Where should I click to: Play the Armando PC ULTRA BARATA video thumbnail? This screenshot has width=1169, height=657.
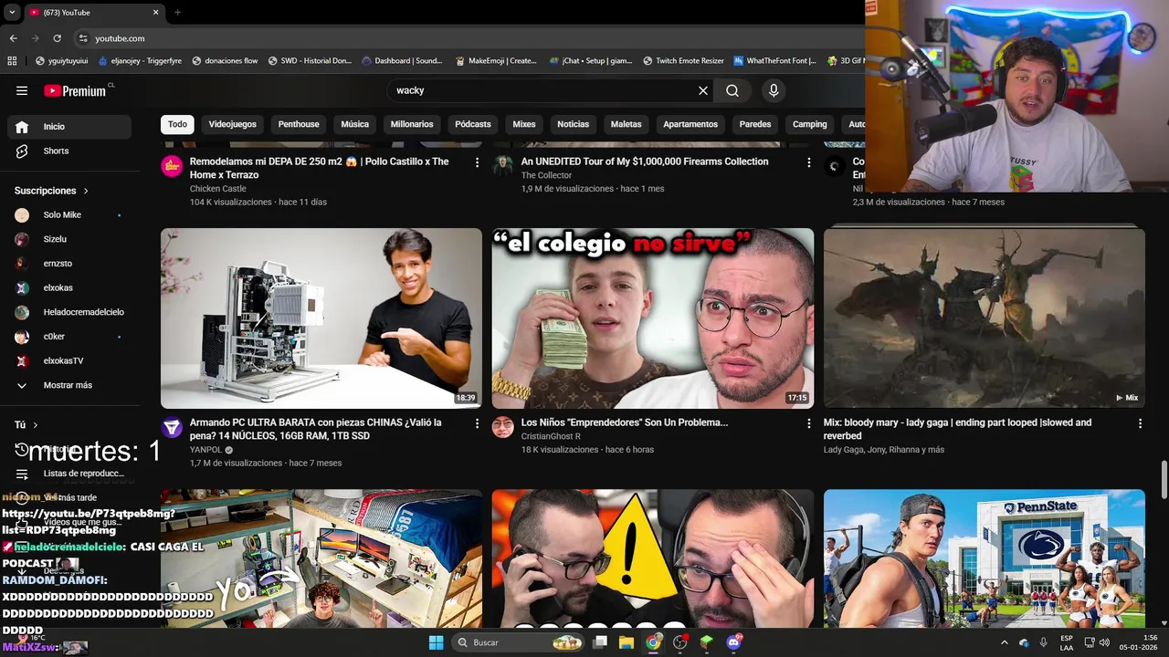click(321, 318)
